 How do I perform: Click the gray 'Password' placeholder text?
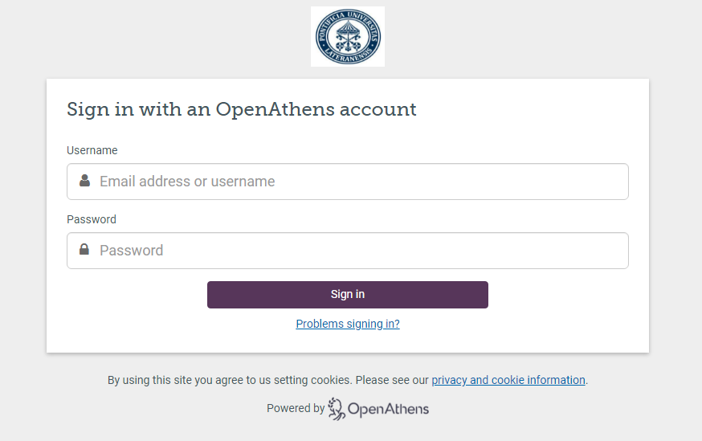coord(131,251)
